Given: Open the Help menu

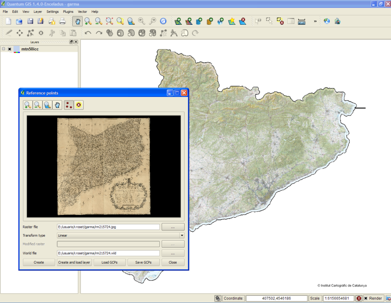Looking at the screenshot, I should click(x=95, y=12).
